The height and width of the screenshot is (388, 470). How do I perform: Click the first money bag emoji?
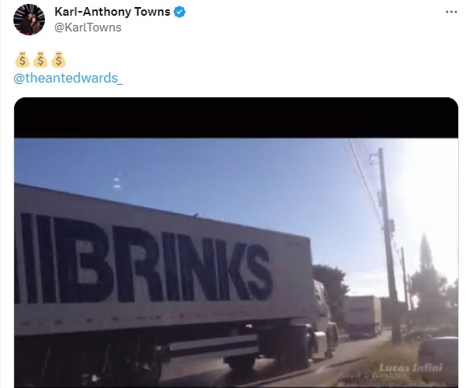pyautogui.click(x=22, y=59)
